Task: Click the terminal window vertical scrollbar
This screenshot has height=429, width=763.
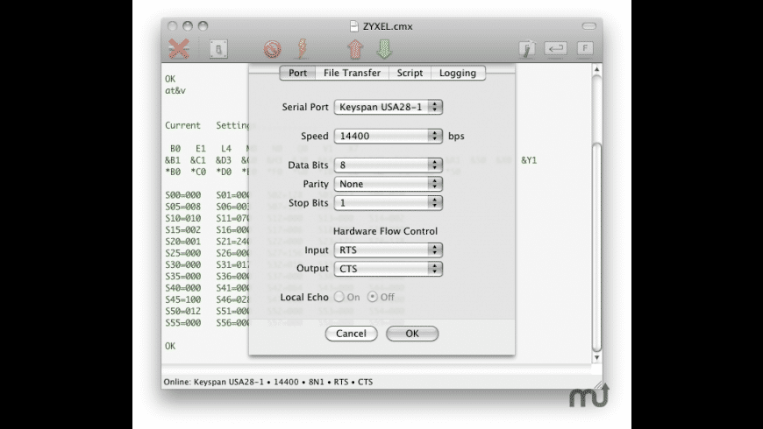Action: click(x=597, y=219)
